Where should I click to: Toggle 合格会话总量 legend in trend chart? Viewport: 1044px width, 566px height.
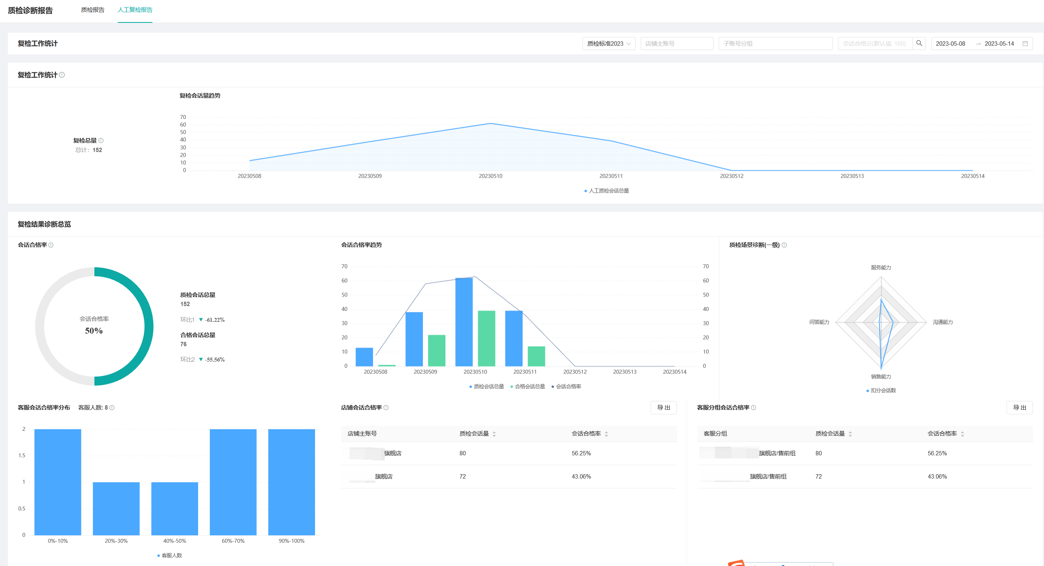[x=528, y=386]
